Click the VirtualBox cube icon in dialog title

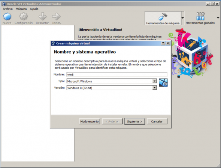click(x=53, y=43)
